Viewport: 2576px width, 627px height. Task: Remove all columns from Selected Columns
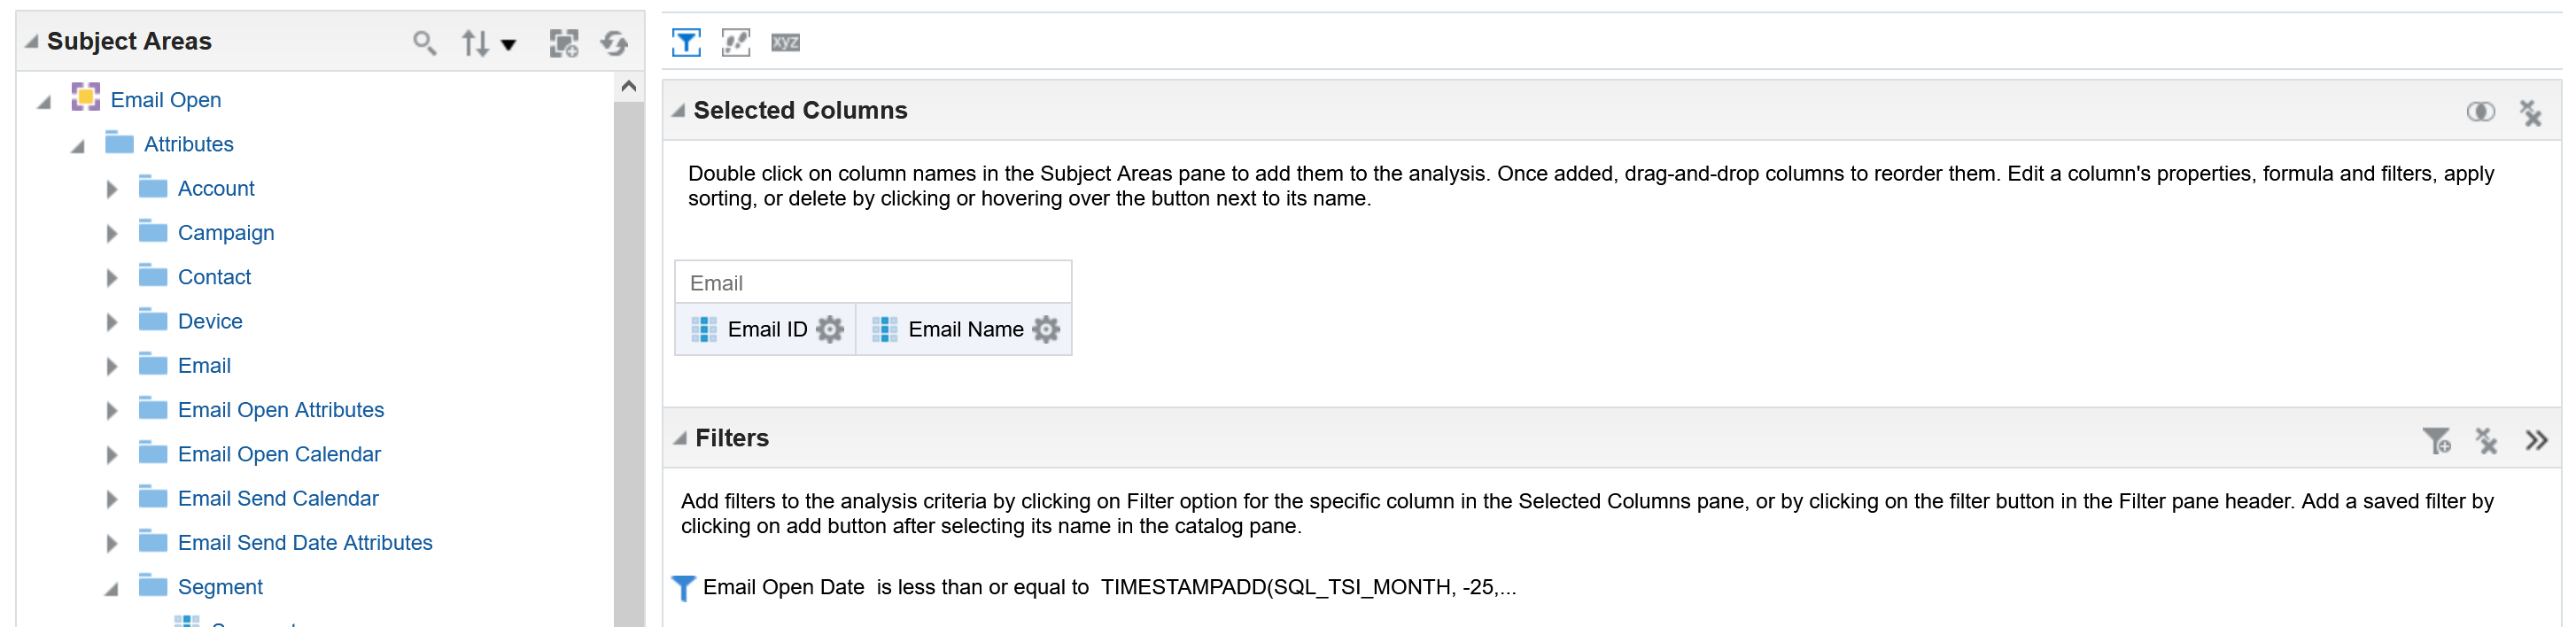[x=2530, y=112]
